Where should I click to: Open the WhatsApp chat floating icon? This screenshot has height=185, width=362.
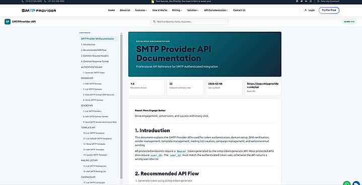click(347, 183)
